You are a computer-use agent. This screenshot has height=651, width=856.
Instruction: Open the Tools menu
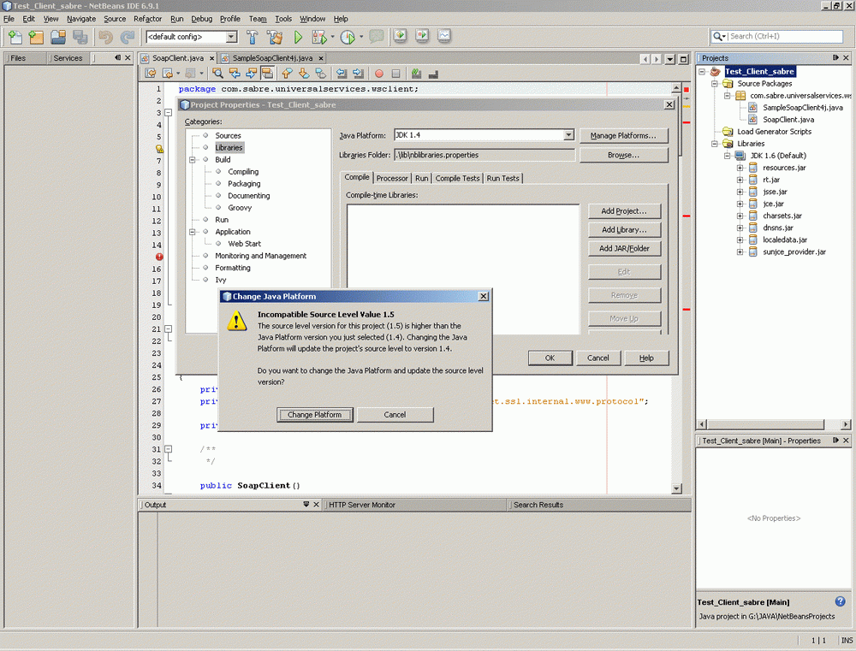[283, 19]
